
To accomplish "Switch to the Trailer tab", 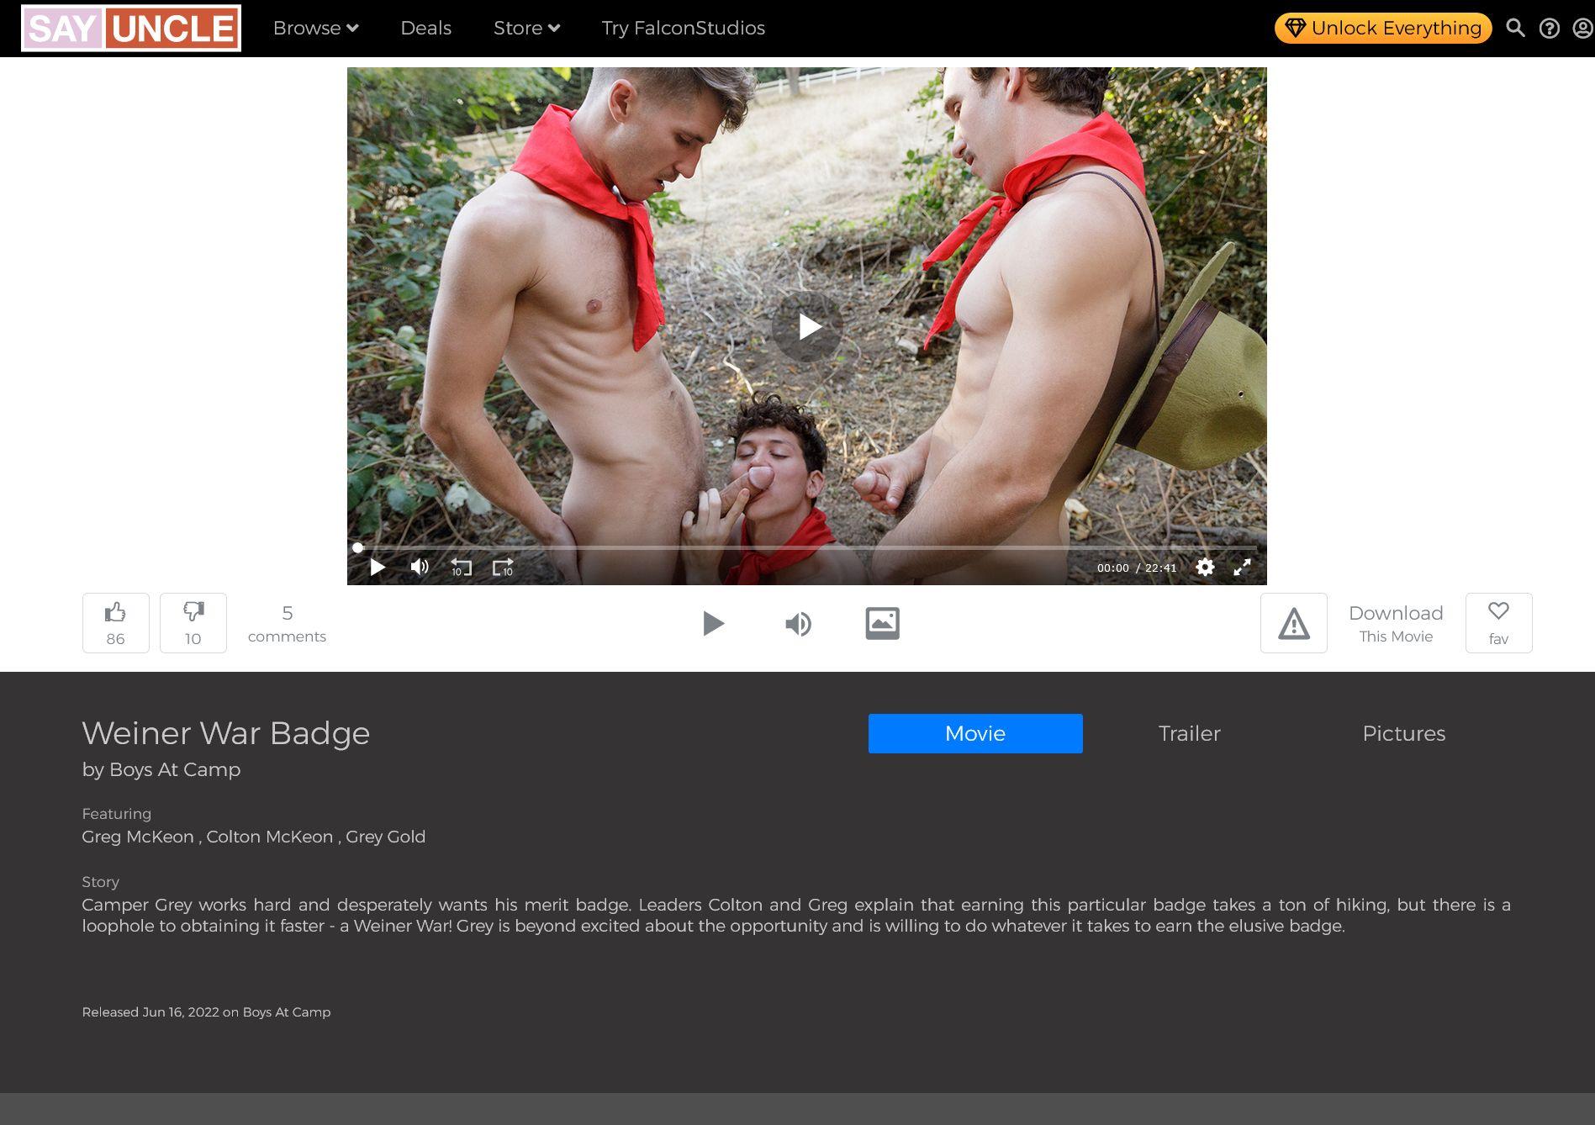I will tap(1189, 733).
